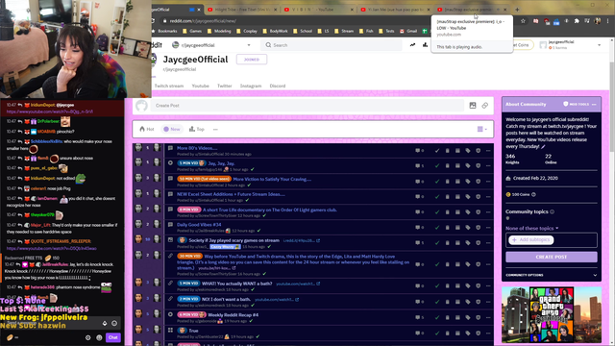Toggle approve checkmark on 'Daily Good Vibes #34' post
This screenshot has width=615, height=346.
pos(437,228)
